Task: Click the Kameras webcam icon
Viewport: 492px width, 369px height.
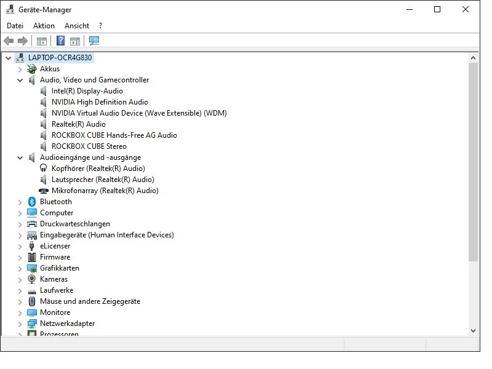Action: [x=32, y=279]
